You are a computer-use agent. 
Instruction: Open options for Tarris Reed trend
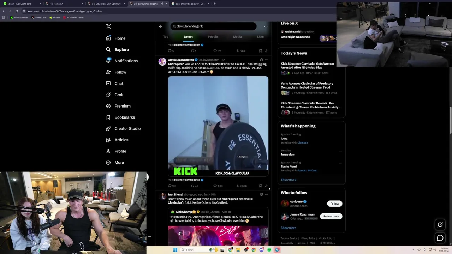pos(340,163)
